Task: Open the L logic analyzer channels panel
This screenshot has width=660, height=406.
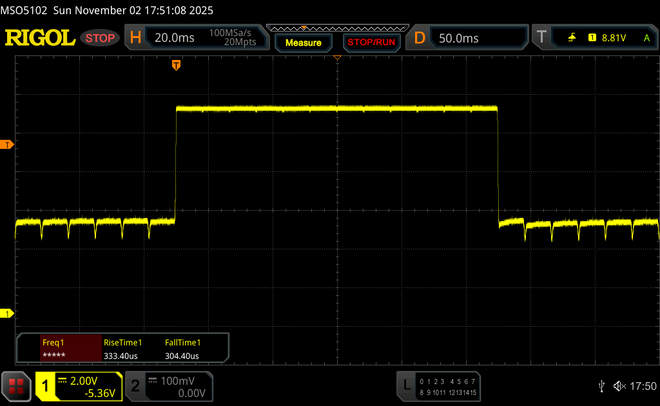Action: coord(406,385)
